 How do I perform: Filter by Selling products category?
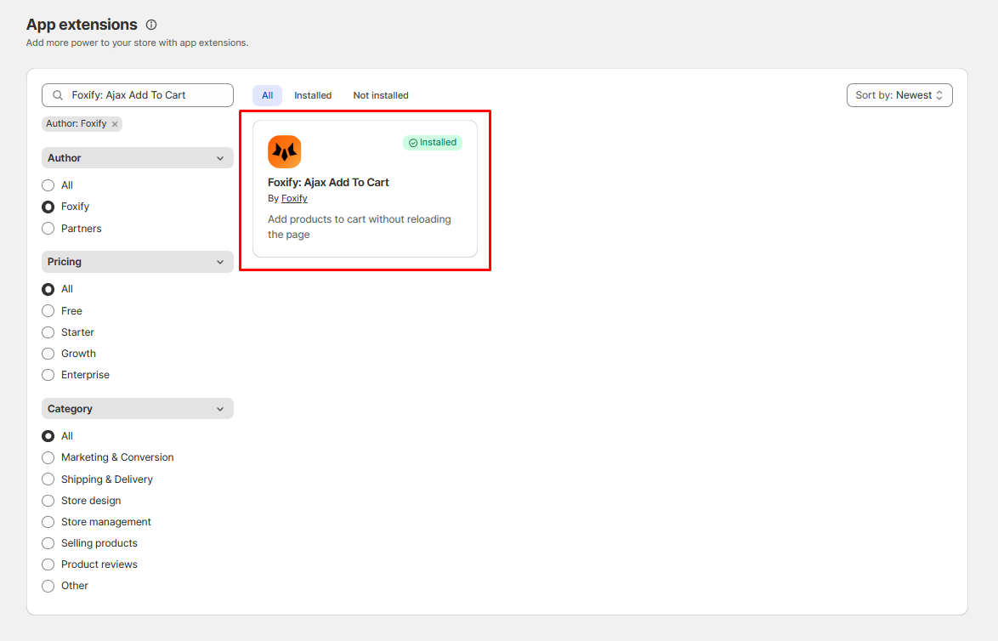[x=48, y=543]
